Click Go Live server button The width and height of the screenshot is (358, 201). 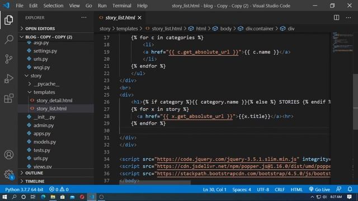(x=319, y=189)
